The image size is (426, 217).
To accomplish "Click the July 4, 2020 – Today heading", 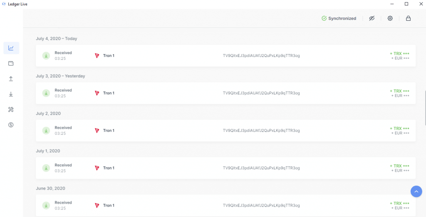I will point(57,39).
